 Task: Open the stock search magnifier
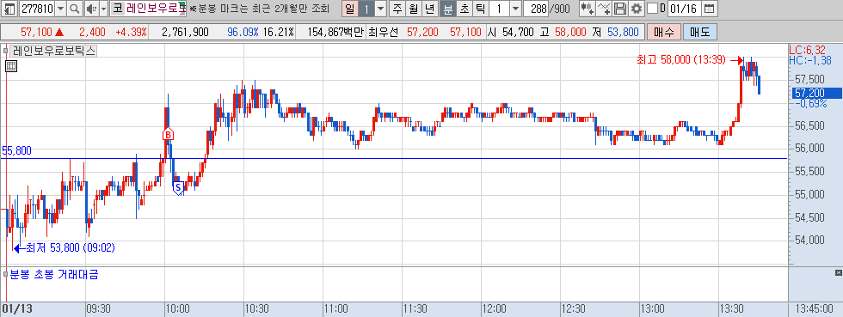(x=74, y=9)
